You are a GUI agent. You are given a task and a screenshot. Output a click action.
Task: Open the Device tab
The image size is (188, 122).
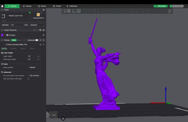coord(42,6)
